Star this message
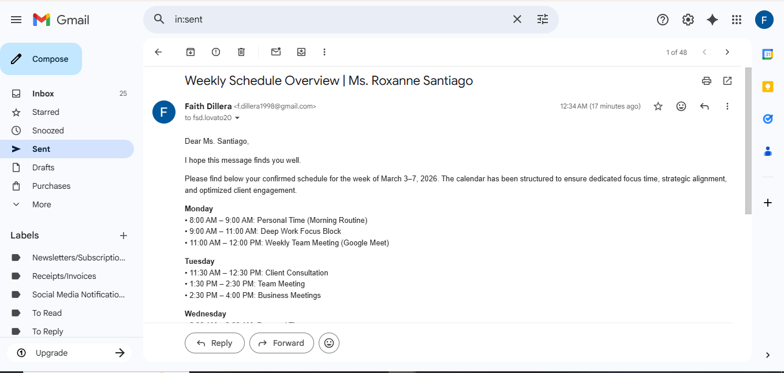This screenshot has height=373, width=784. click(x=658, y=106)
